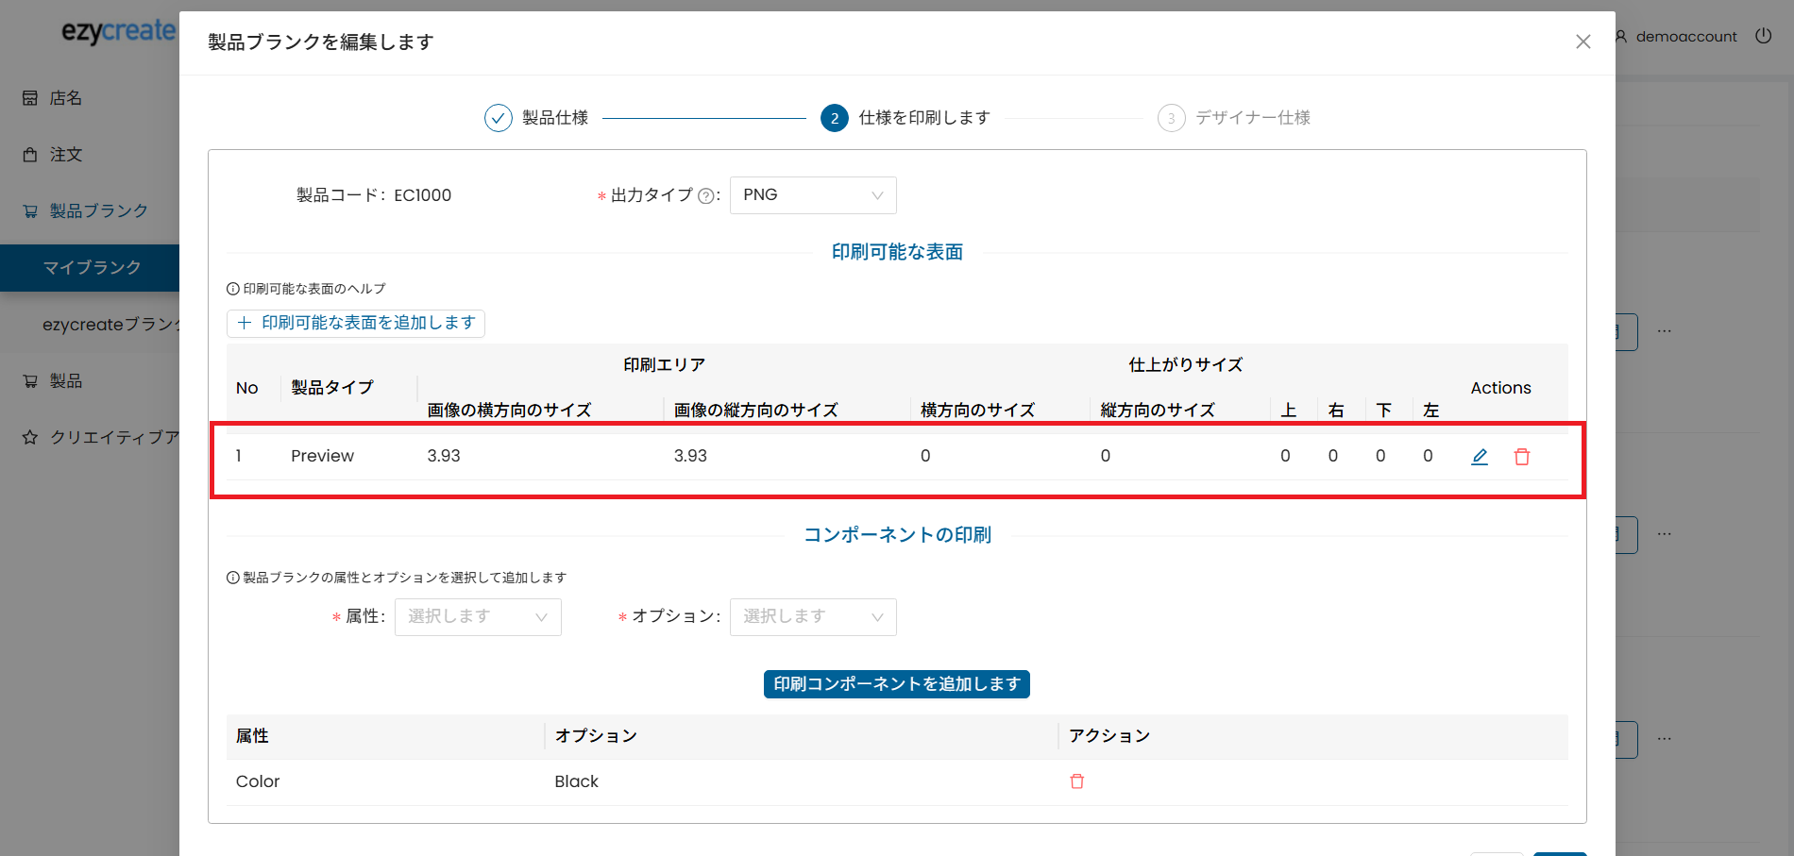Open 製品ブランク sidebar section
Screen dimensions: 1794x856
tap(98, 211)
